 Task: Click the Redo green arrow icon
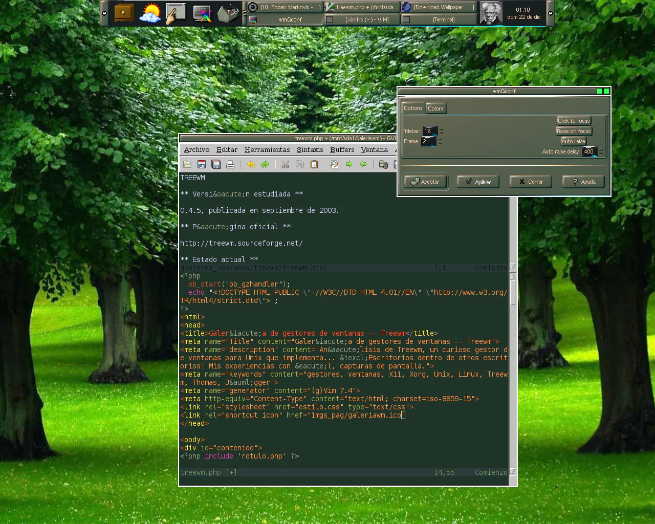[265, 164]
